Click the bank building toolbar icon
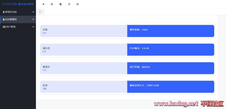This screenshot has height=109, width=226. [x=60, y=4]
